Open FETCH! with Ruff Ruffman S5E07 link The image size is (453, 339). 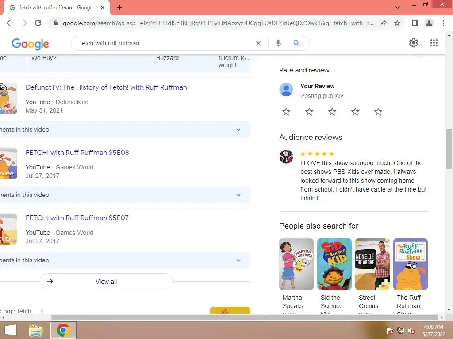pyautogui.click(x=77, y=218)
